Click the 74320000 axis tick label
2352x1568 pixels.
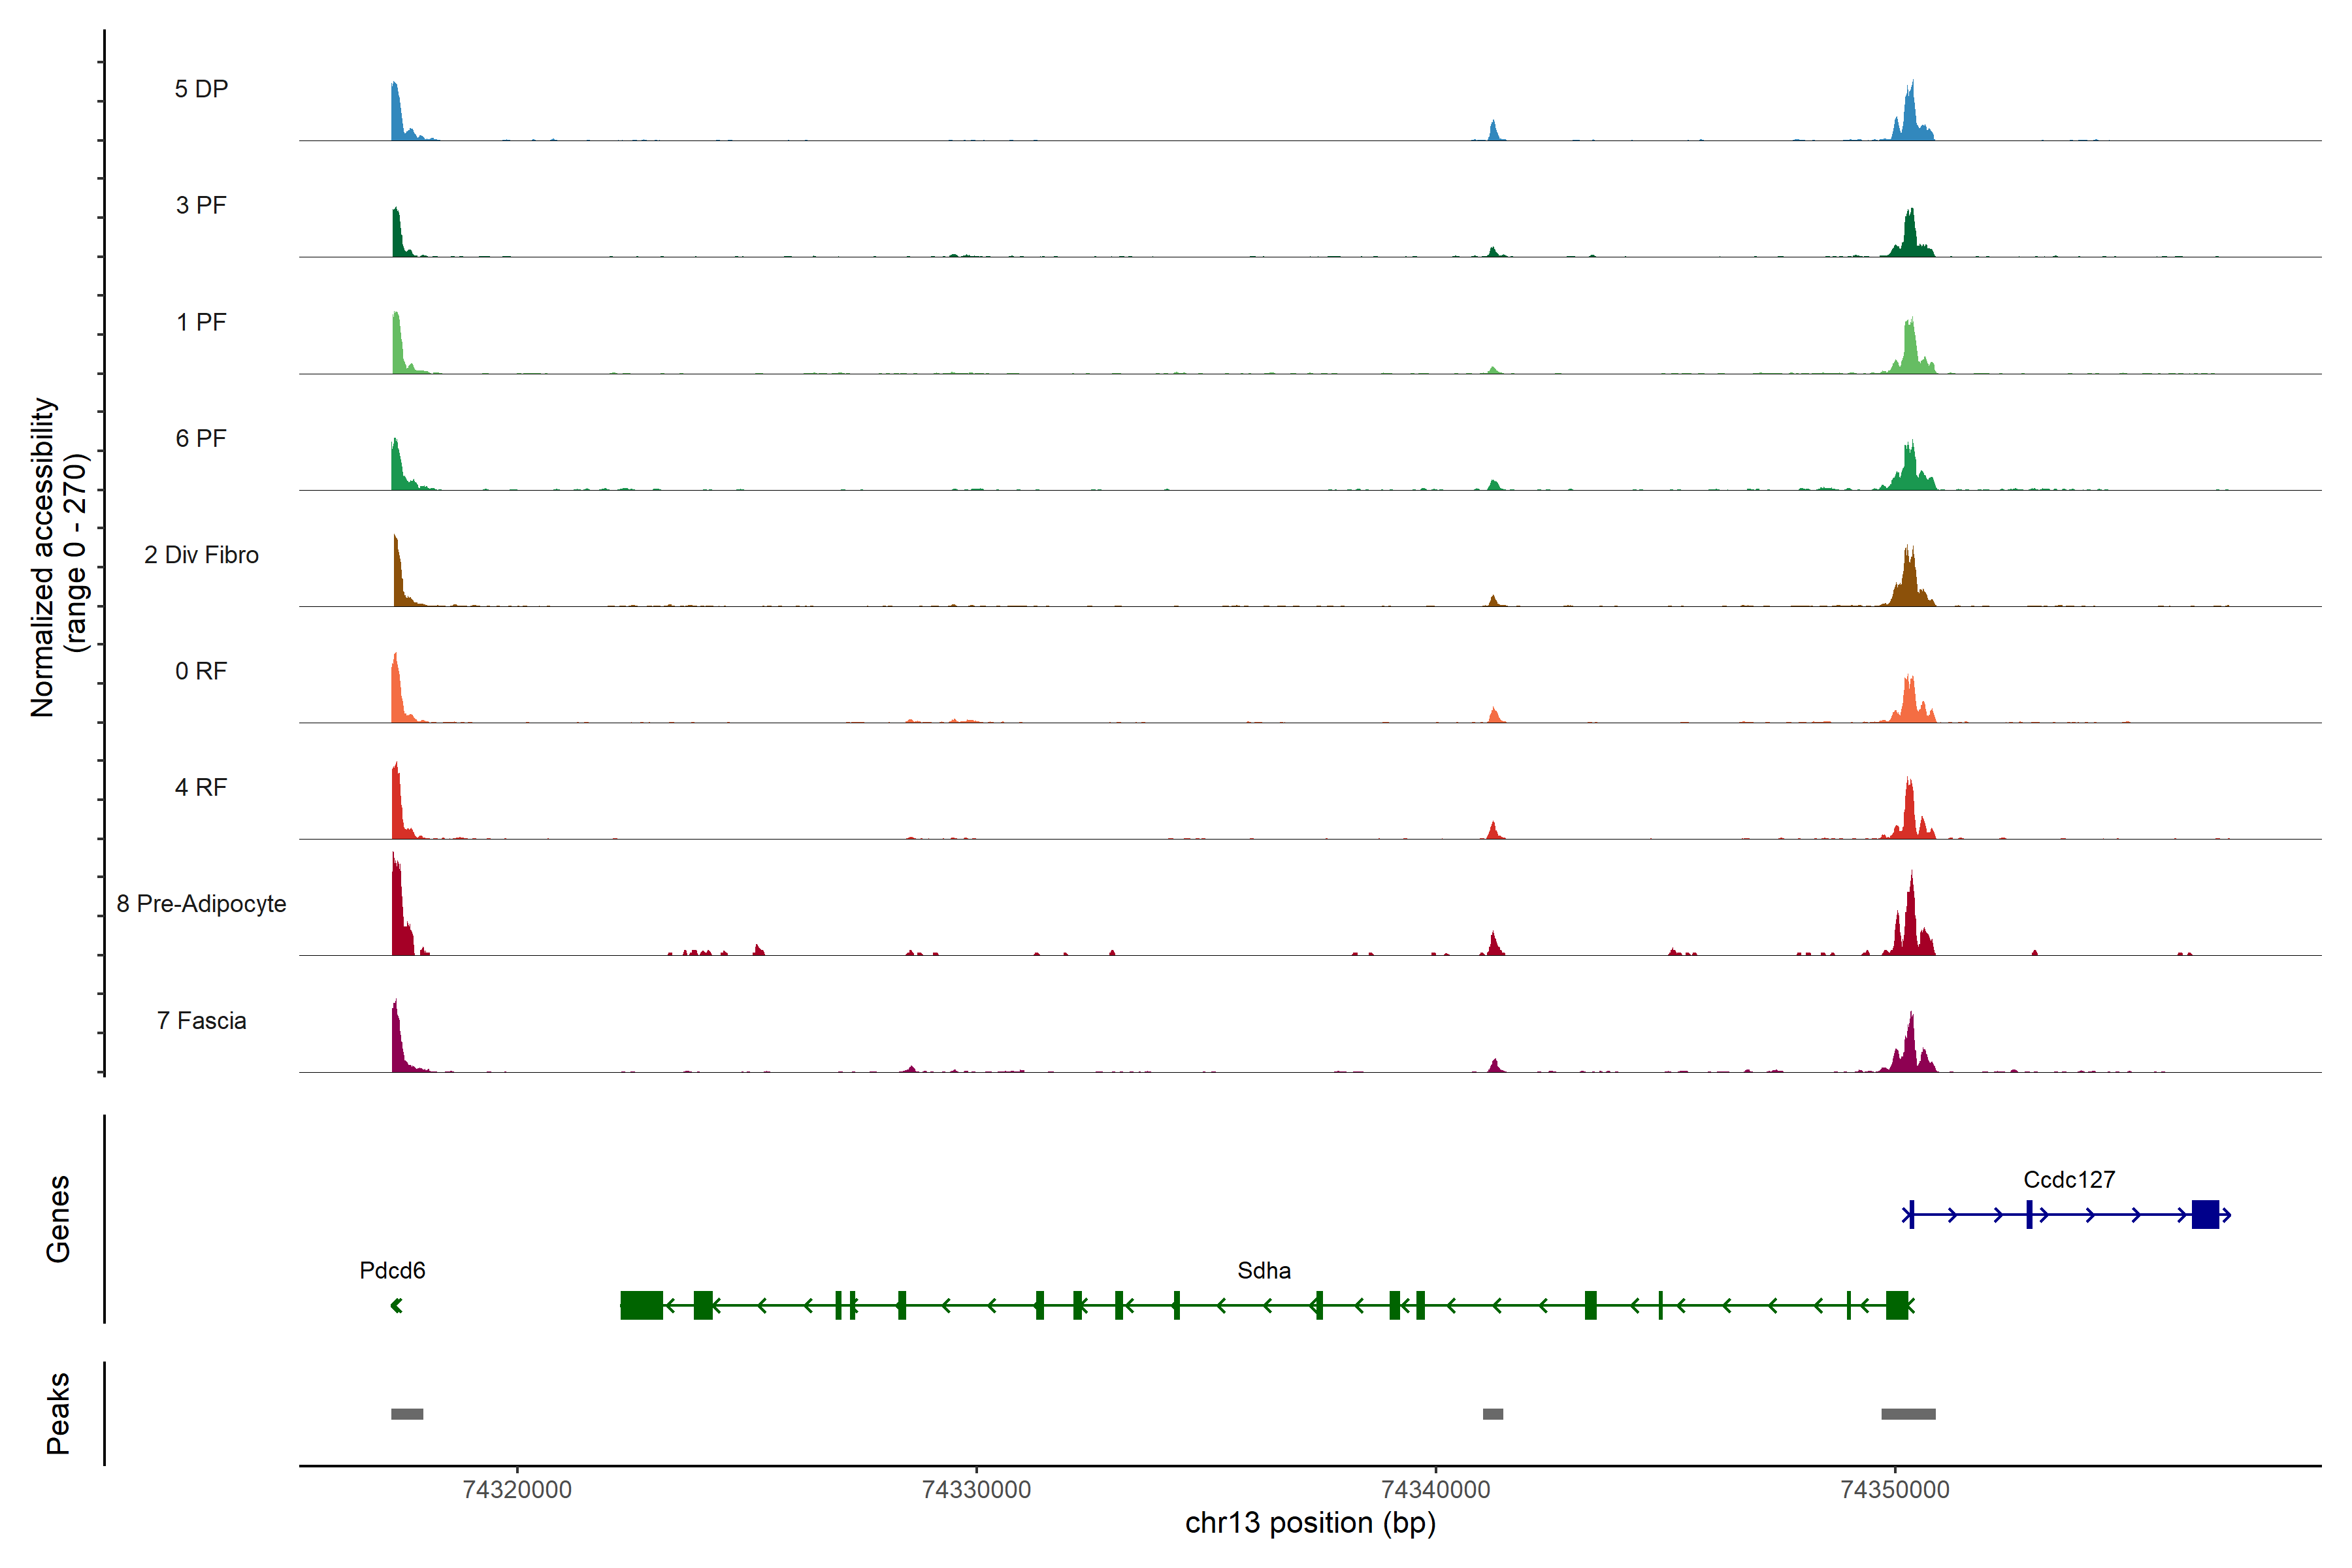[x=517, y=1489]
